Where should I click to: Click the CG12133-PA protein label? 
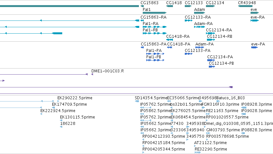pos(198,51)
